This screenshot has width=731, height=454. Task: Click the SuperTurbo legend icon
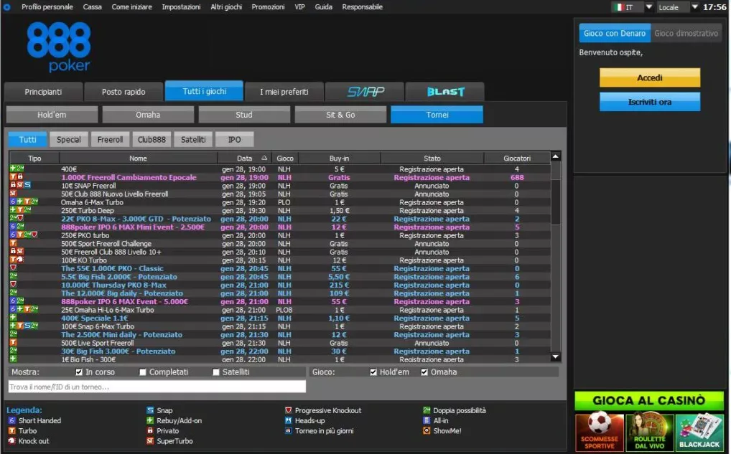(149, 441)
